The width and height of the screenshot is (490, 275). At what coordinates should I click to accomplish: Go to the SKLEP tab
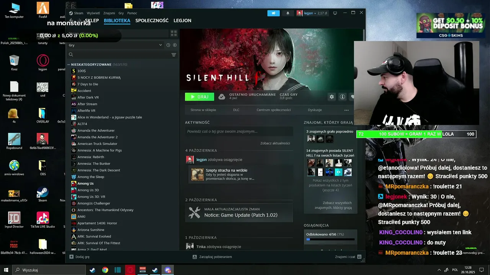coord(92,21)
